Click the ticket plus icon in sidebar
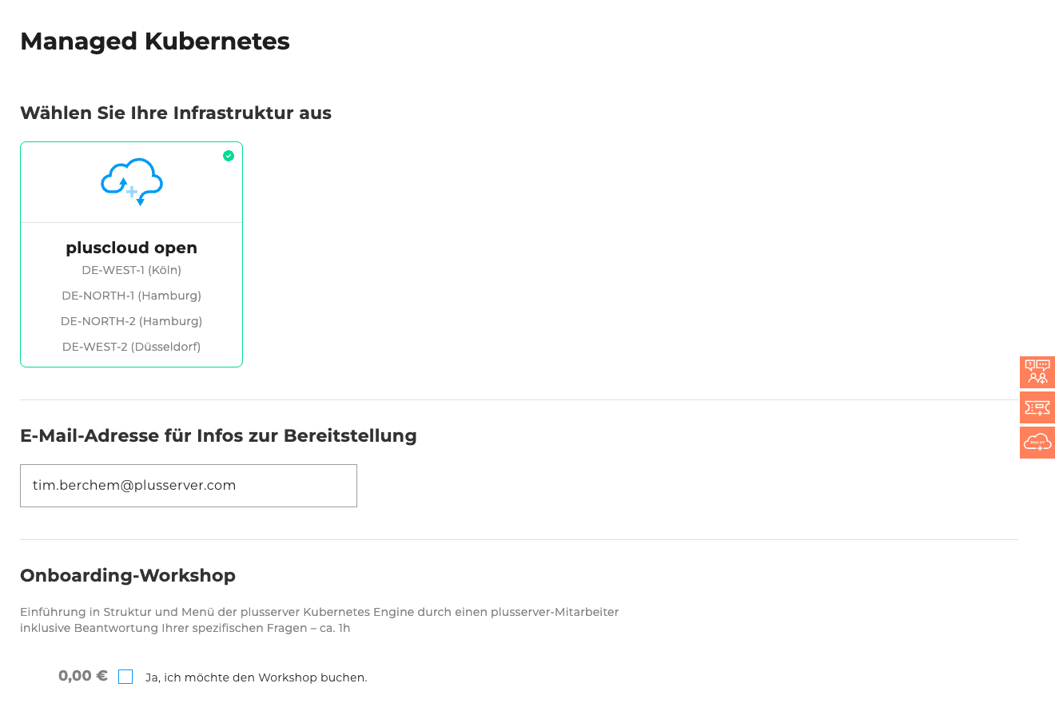Image resolution: width=1055 pixels, height=719 pixels. [1037, 407]
